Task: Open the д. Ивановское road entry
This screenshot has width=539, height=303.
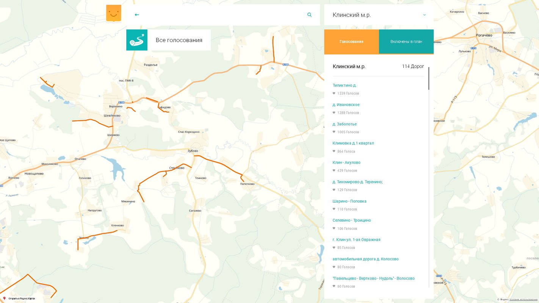Action: click(x=346, y=105)
